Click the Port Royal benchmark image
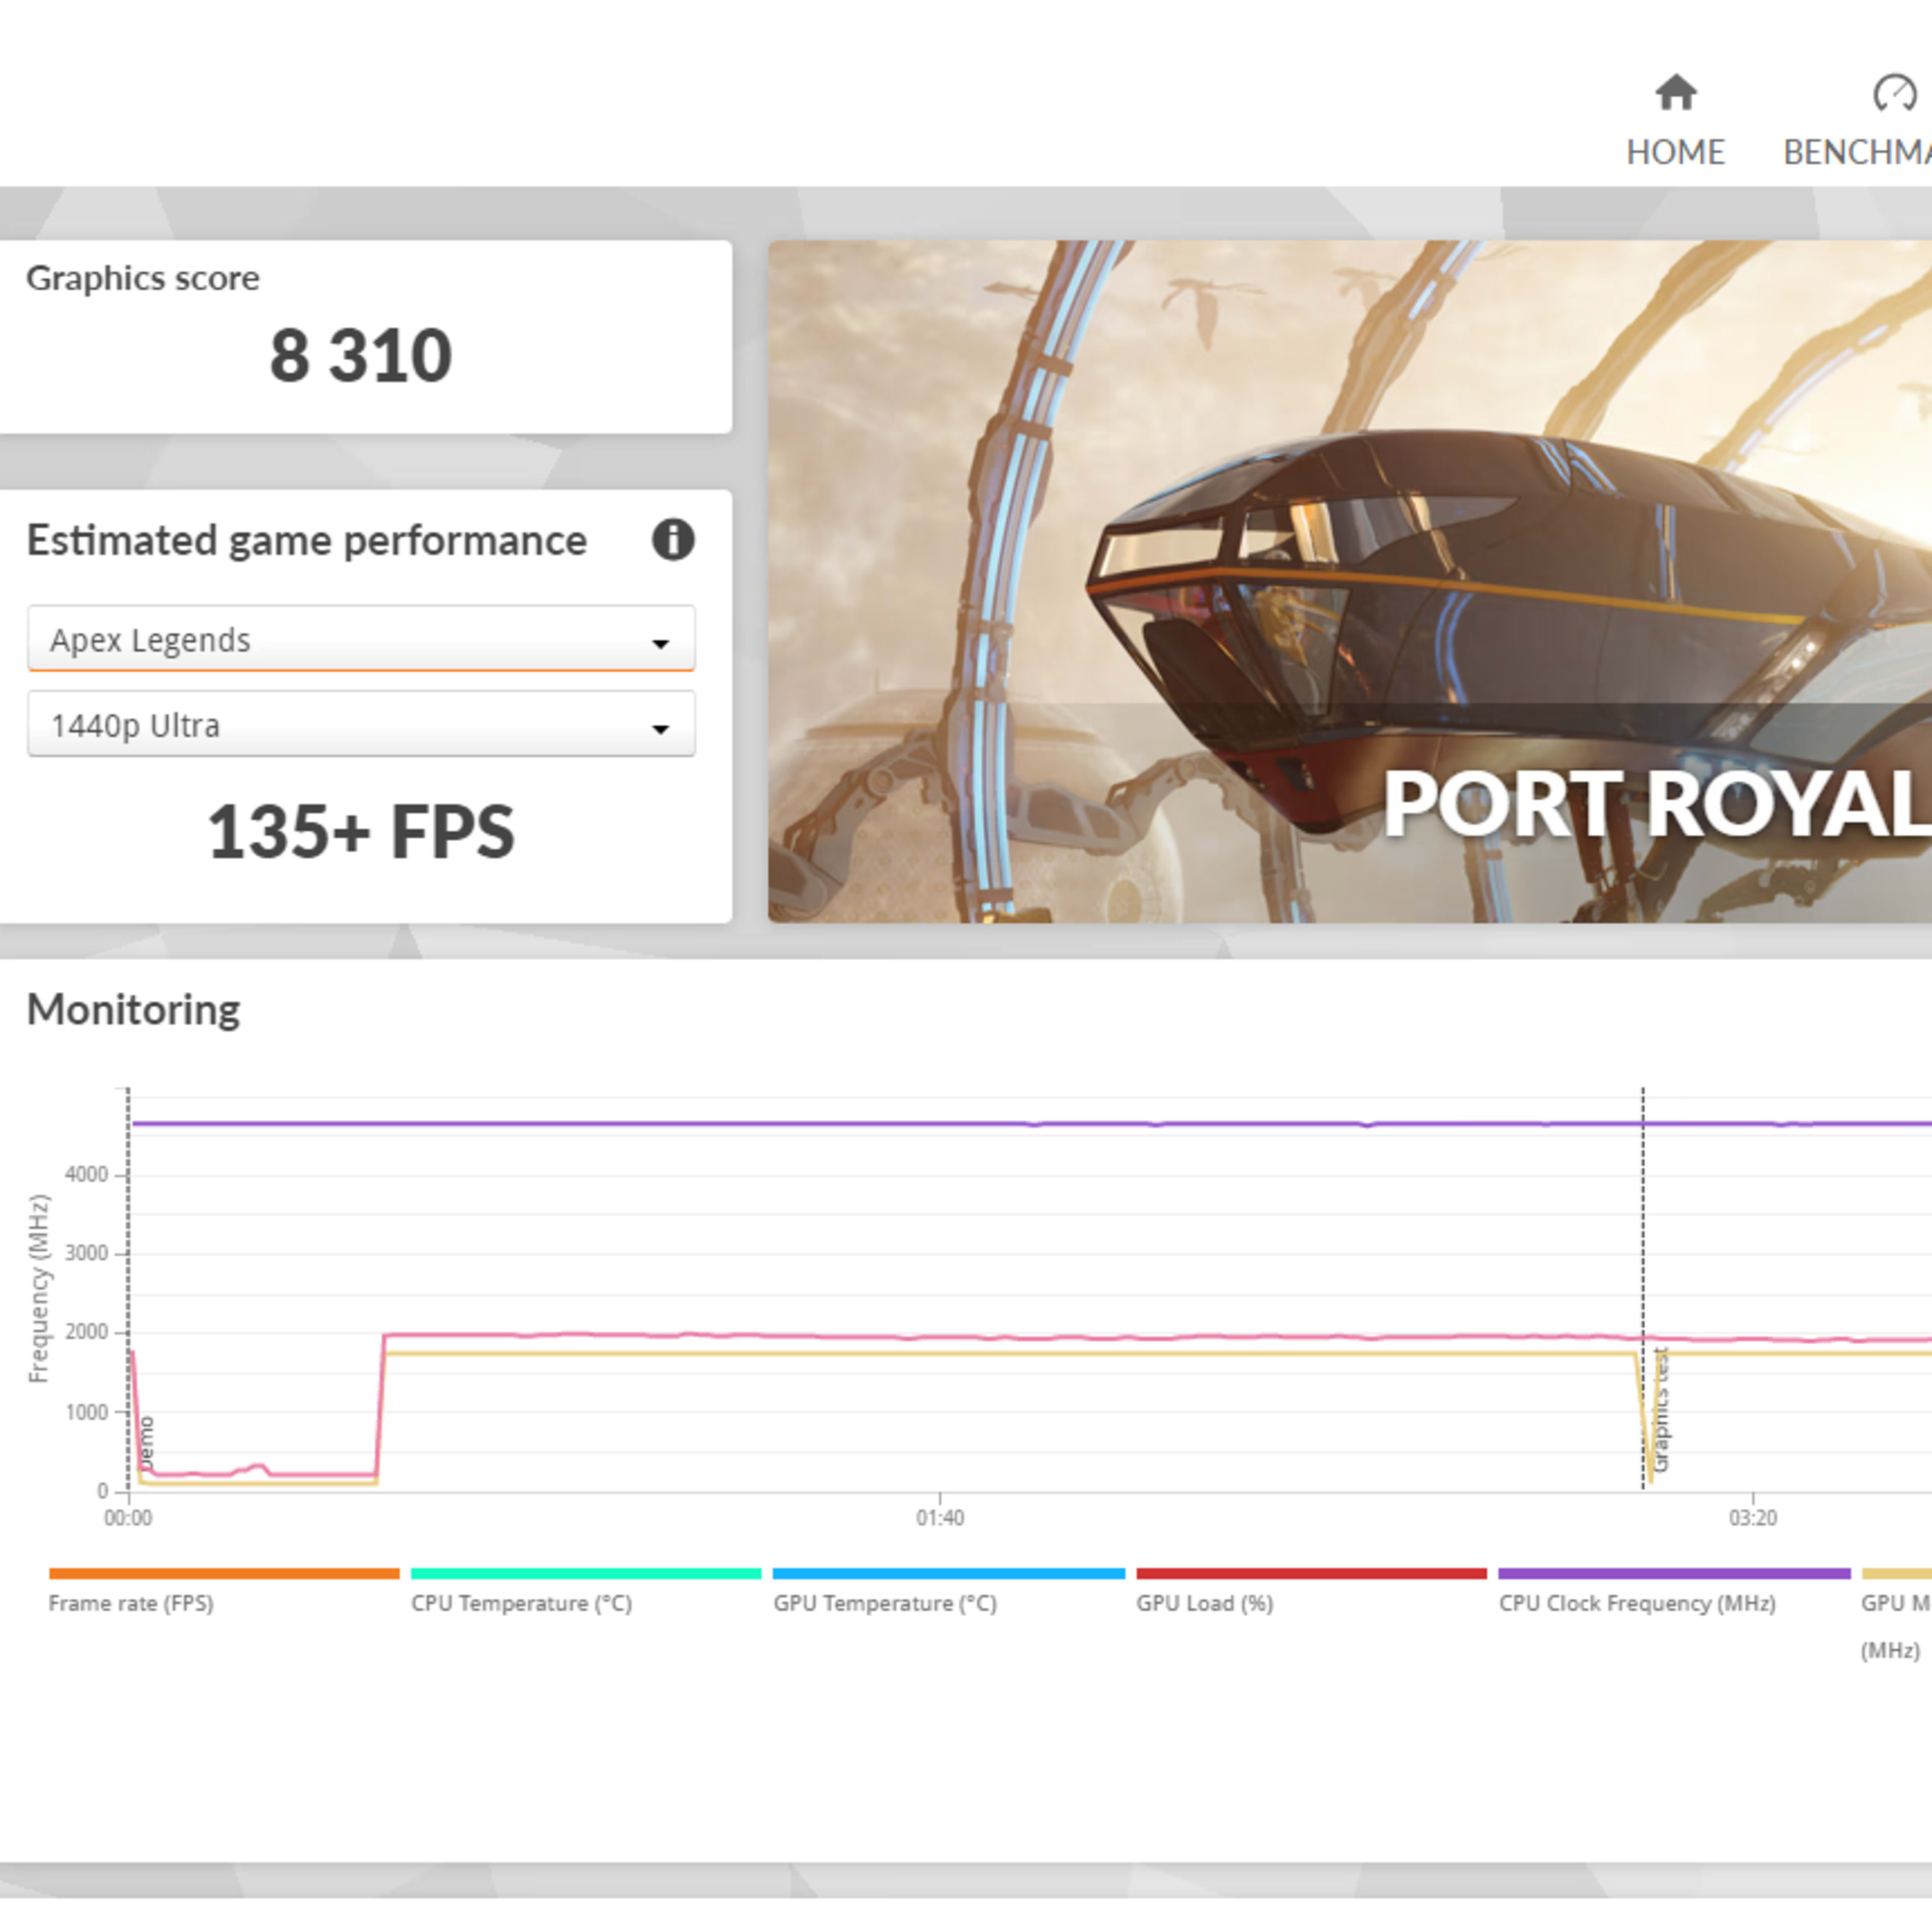This screenshot has width=1932, height=1932. pyautogui.click(x=1350, y=581)
